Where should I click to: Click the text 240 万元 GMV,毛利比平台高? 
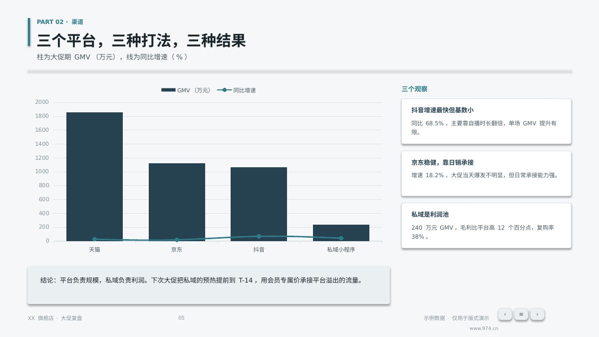[x=453, y=228]
